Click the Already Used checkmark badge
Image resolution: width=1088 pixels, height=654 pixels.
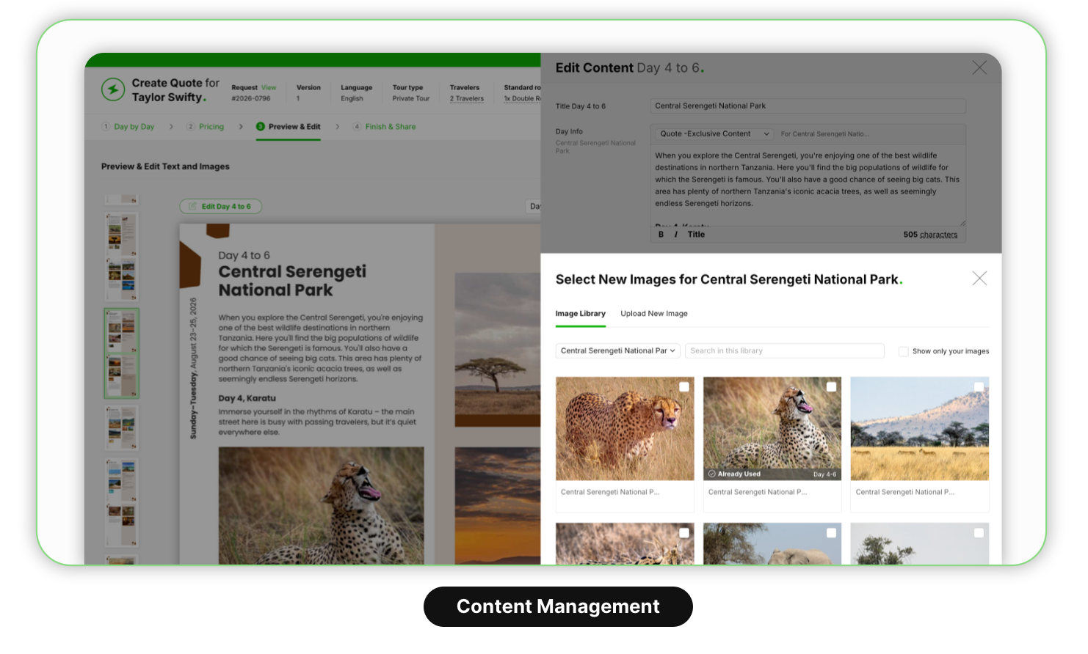712,474
